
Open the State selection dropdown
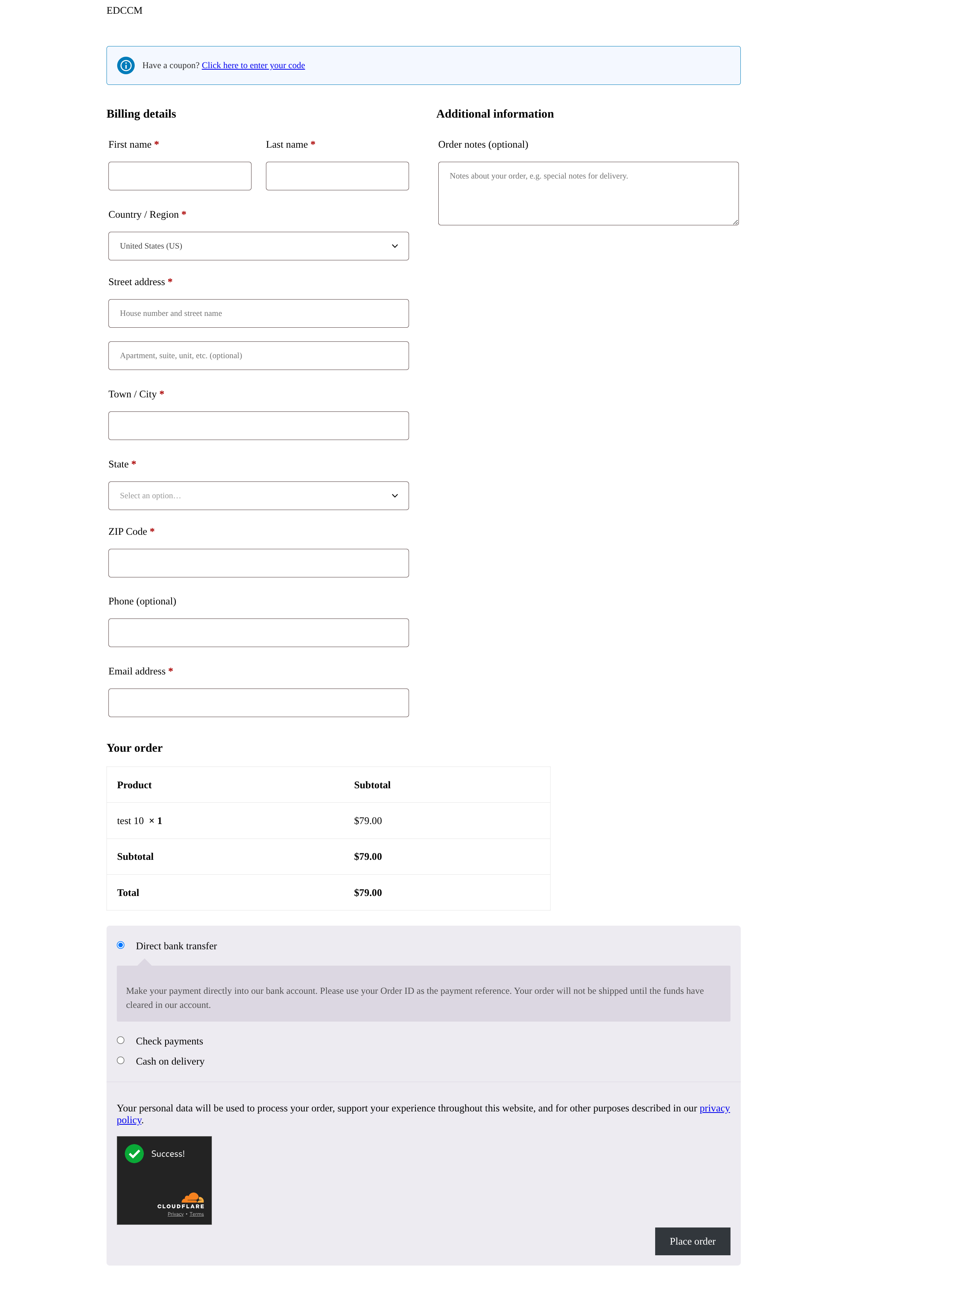click(258, 496)
